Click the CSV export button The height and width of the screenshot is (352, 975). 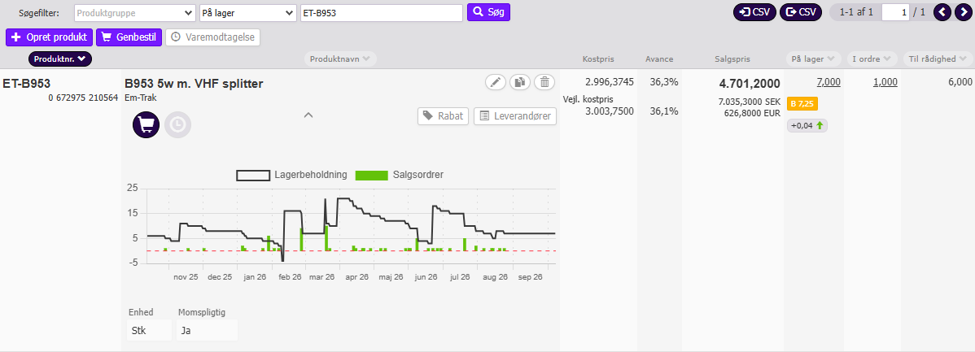coord(801,12)
